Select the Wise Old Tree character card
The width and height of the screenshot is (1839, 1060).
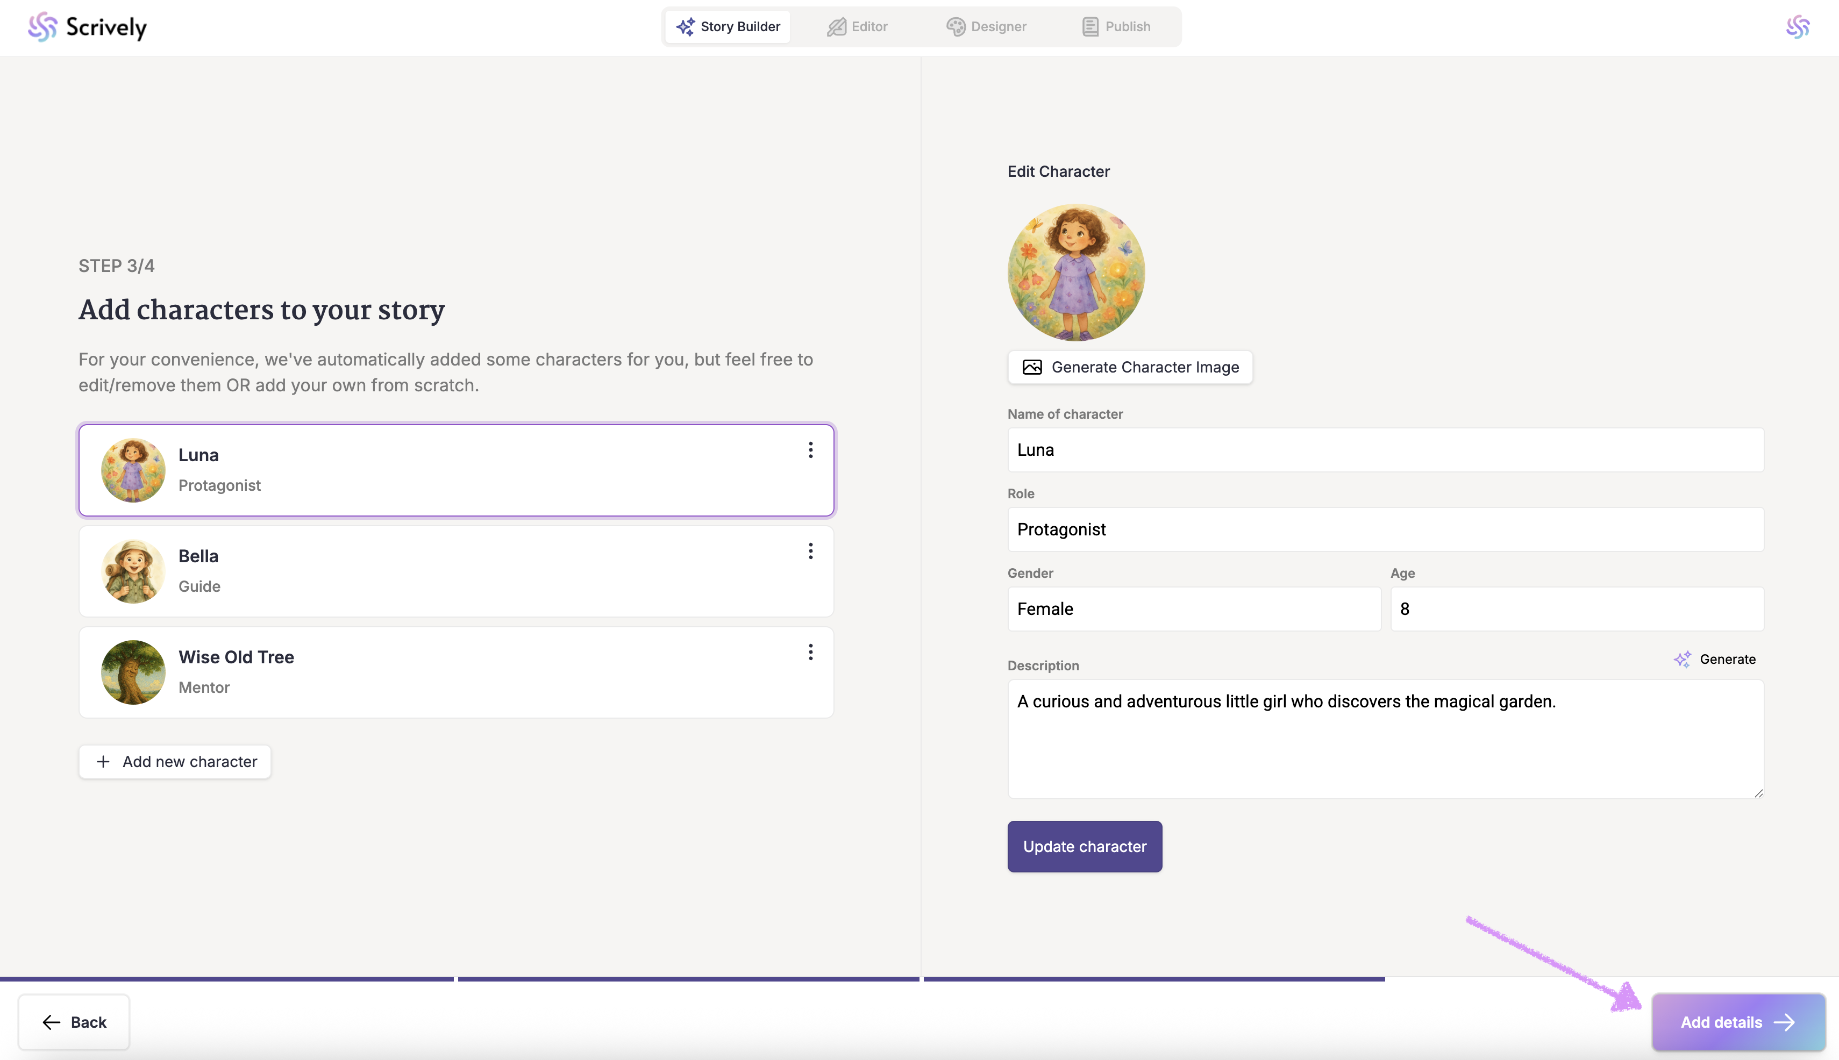[456, 672]
